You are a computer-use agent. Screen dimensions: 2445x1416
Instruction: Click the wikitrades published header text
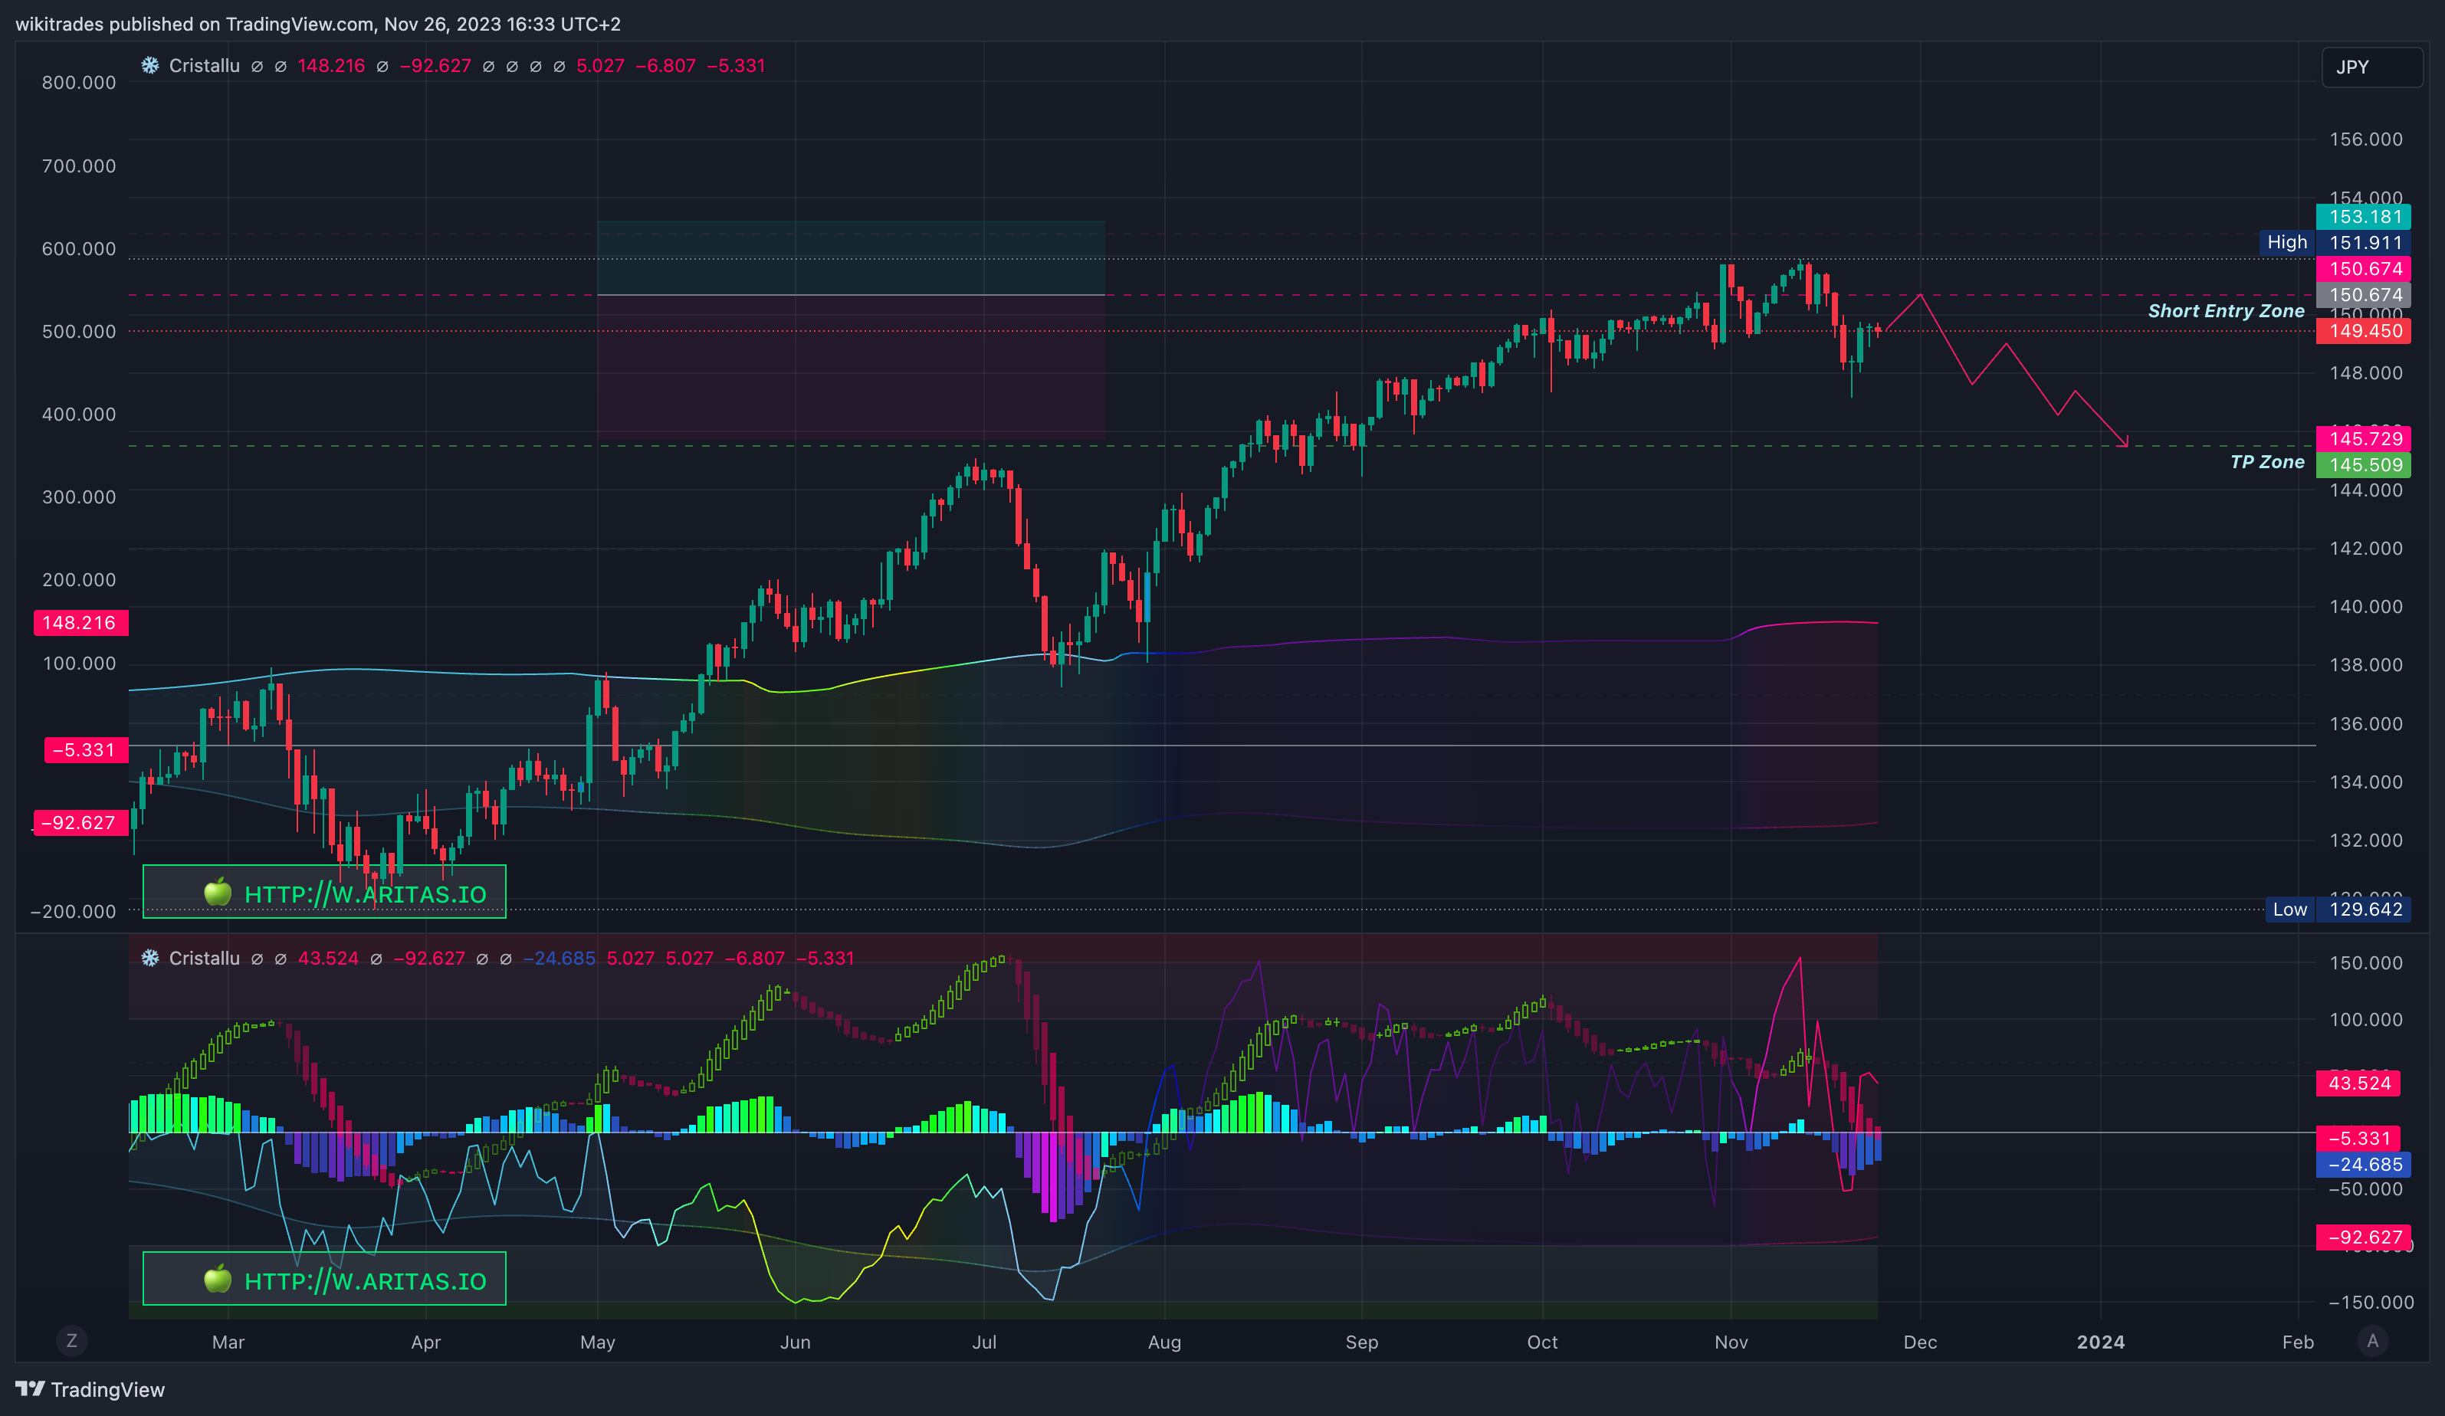[x=318, y=25]
